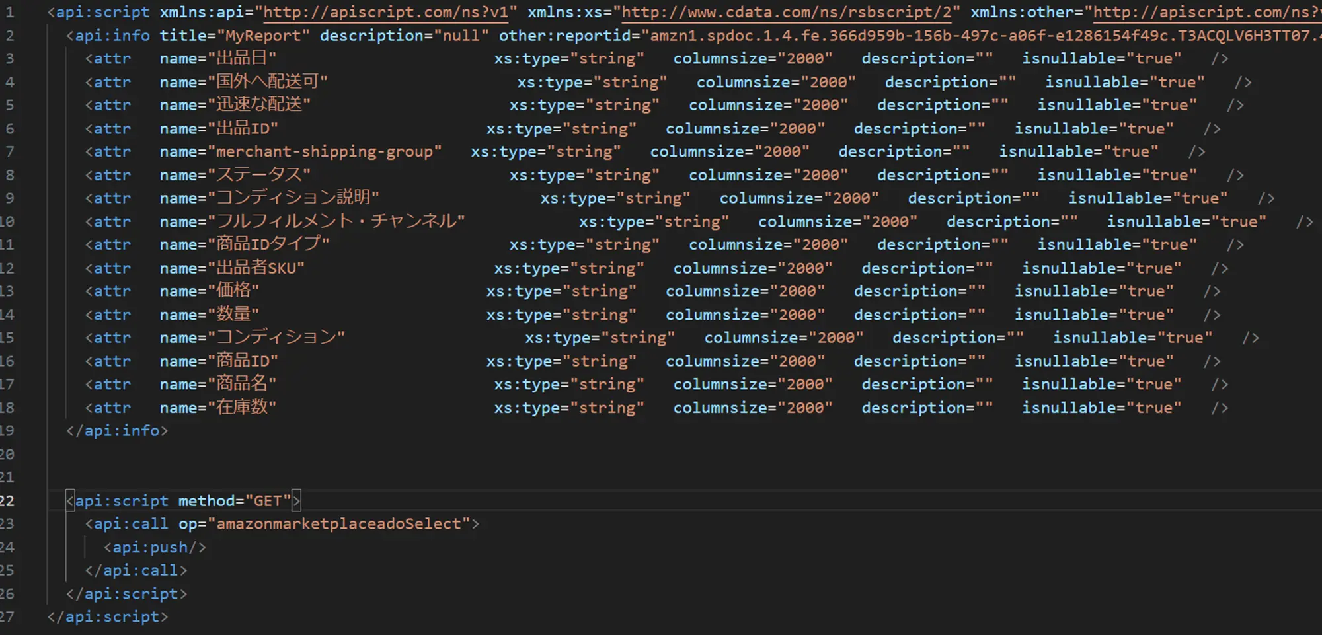Click the title value "MyReport"
1322x635 pixels.
coord(263,36)
